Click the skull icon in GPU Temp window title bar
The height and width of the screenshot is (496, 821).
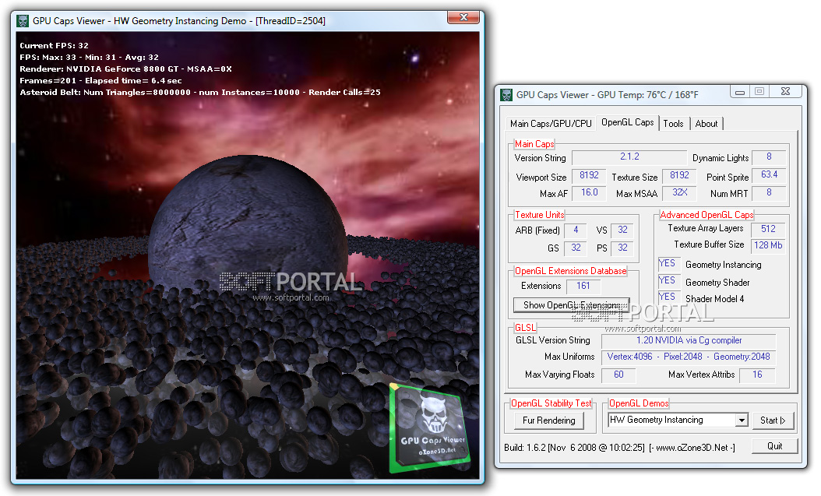coord(506,95)
